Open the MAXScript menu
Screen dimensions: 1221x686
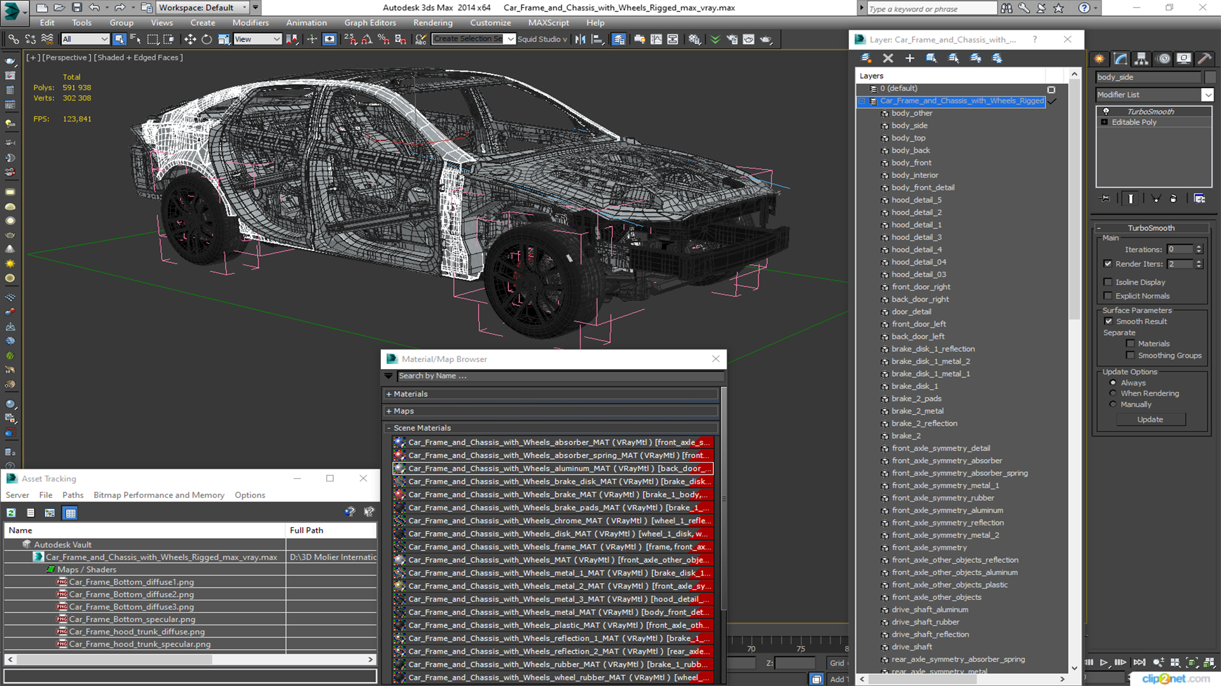[549, 23]
